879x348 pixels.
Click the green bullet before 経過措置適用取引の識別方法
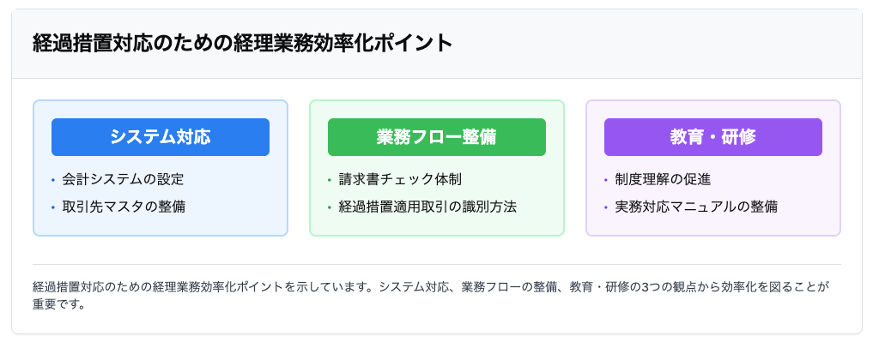click(329, 207)
